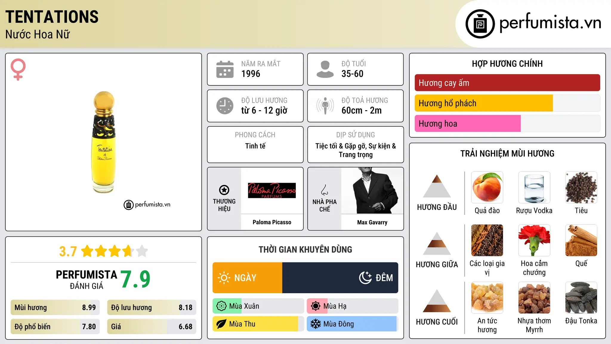Click the top-note pyramid icon above Hương đầu

pos(437,186)
